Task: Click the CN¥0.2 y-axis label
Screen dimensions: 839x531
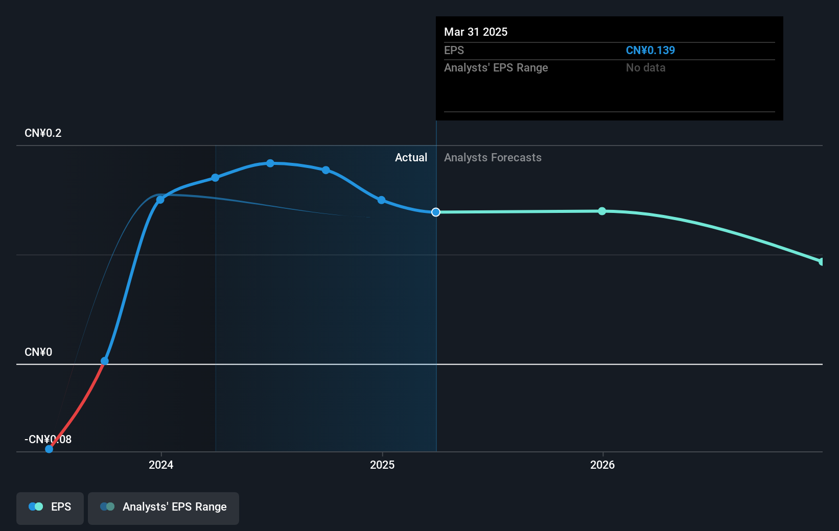Action: click(x=43, y=133)
